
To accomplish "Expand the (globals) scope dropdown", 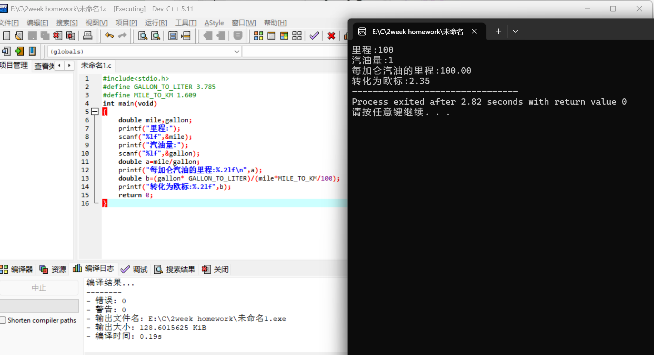I will point(237,51).
